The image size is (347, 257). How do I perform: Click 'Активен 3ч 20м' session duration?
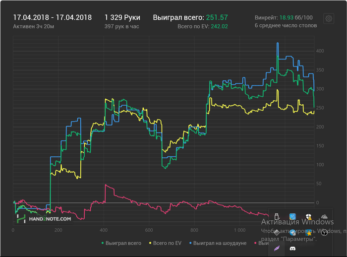click(x=33, y=27)
